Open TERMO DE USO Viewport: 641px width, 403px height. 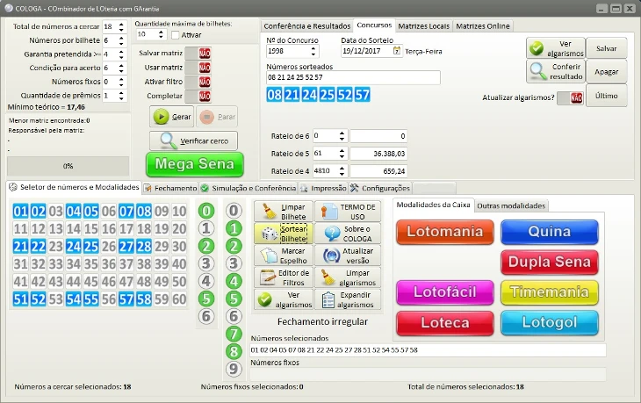(348, 212)
